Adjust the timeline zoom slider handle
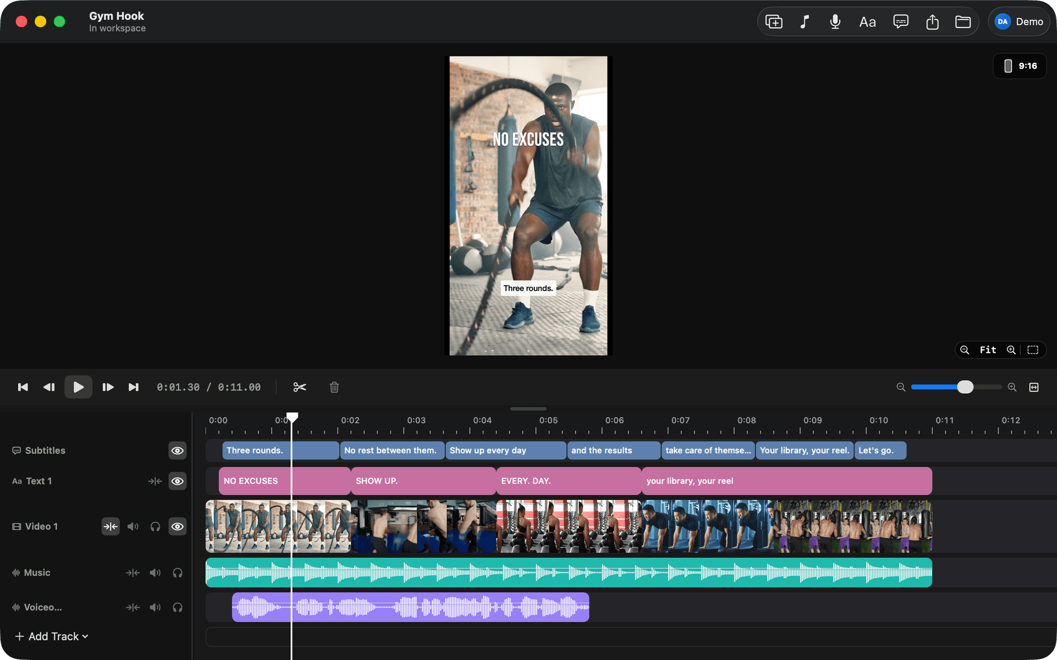The width and height of the screenshot is (1057, 660). [x=965, y=387]
